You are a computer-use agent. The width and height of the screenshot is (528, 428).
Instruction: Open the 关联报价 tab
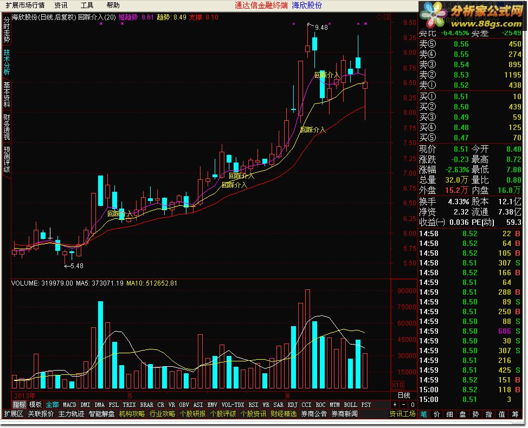coord(41,414)
